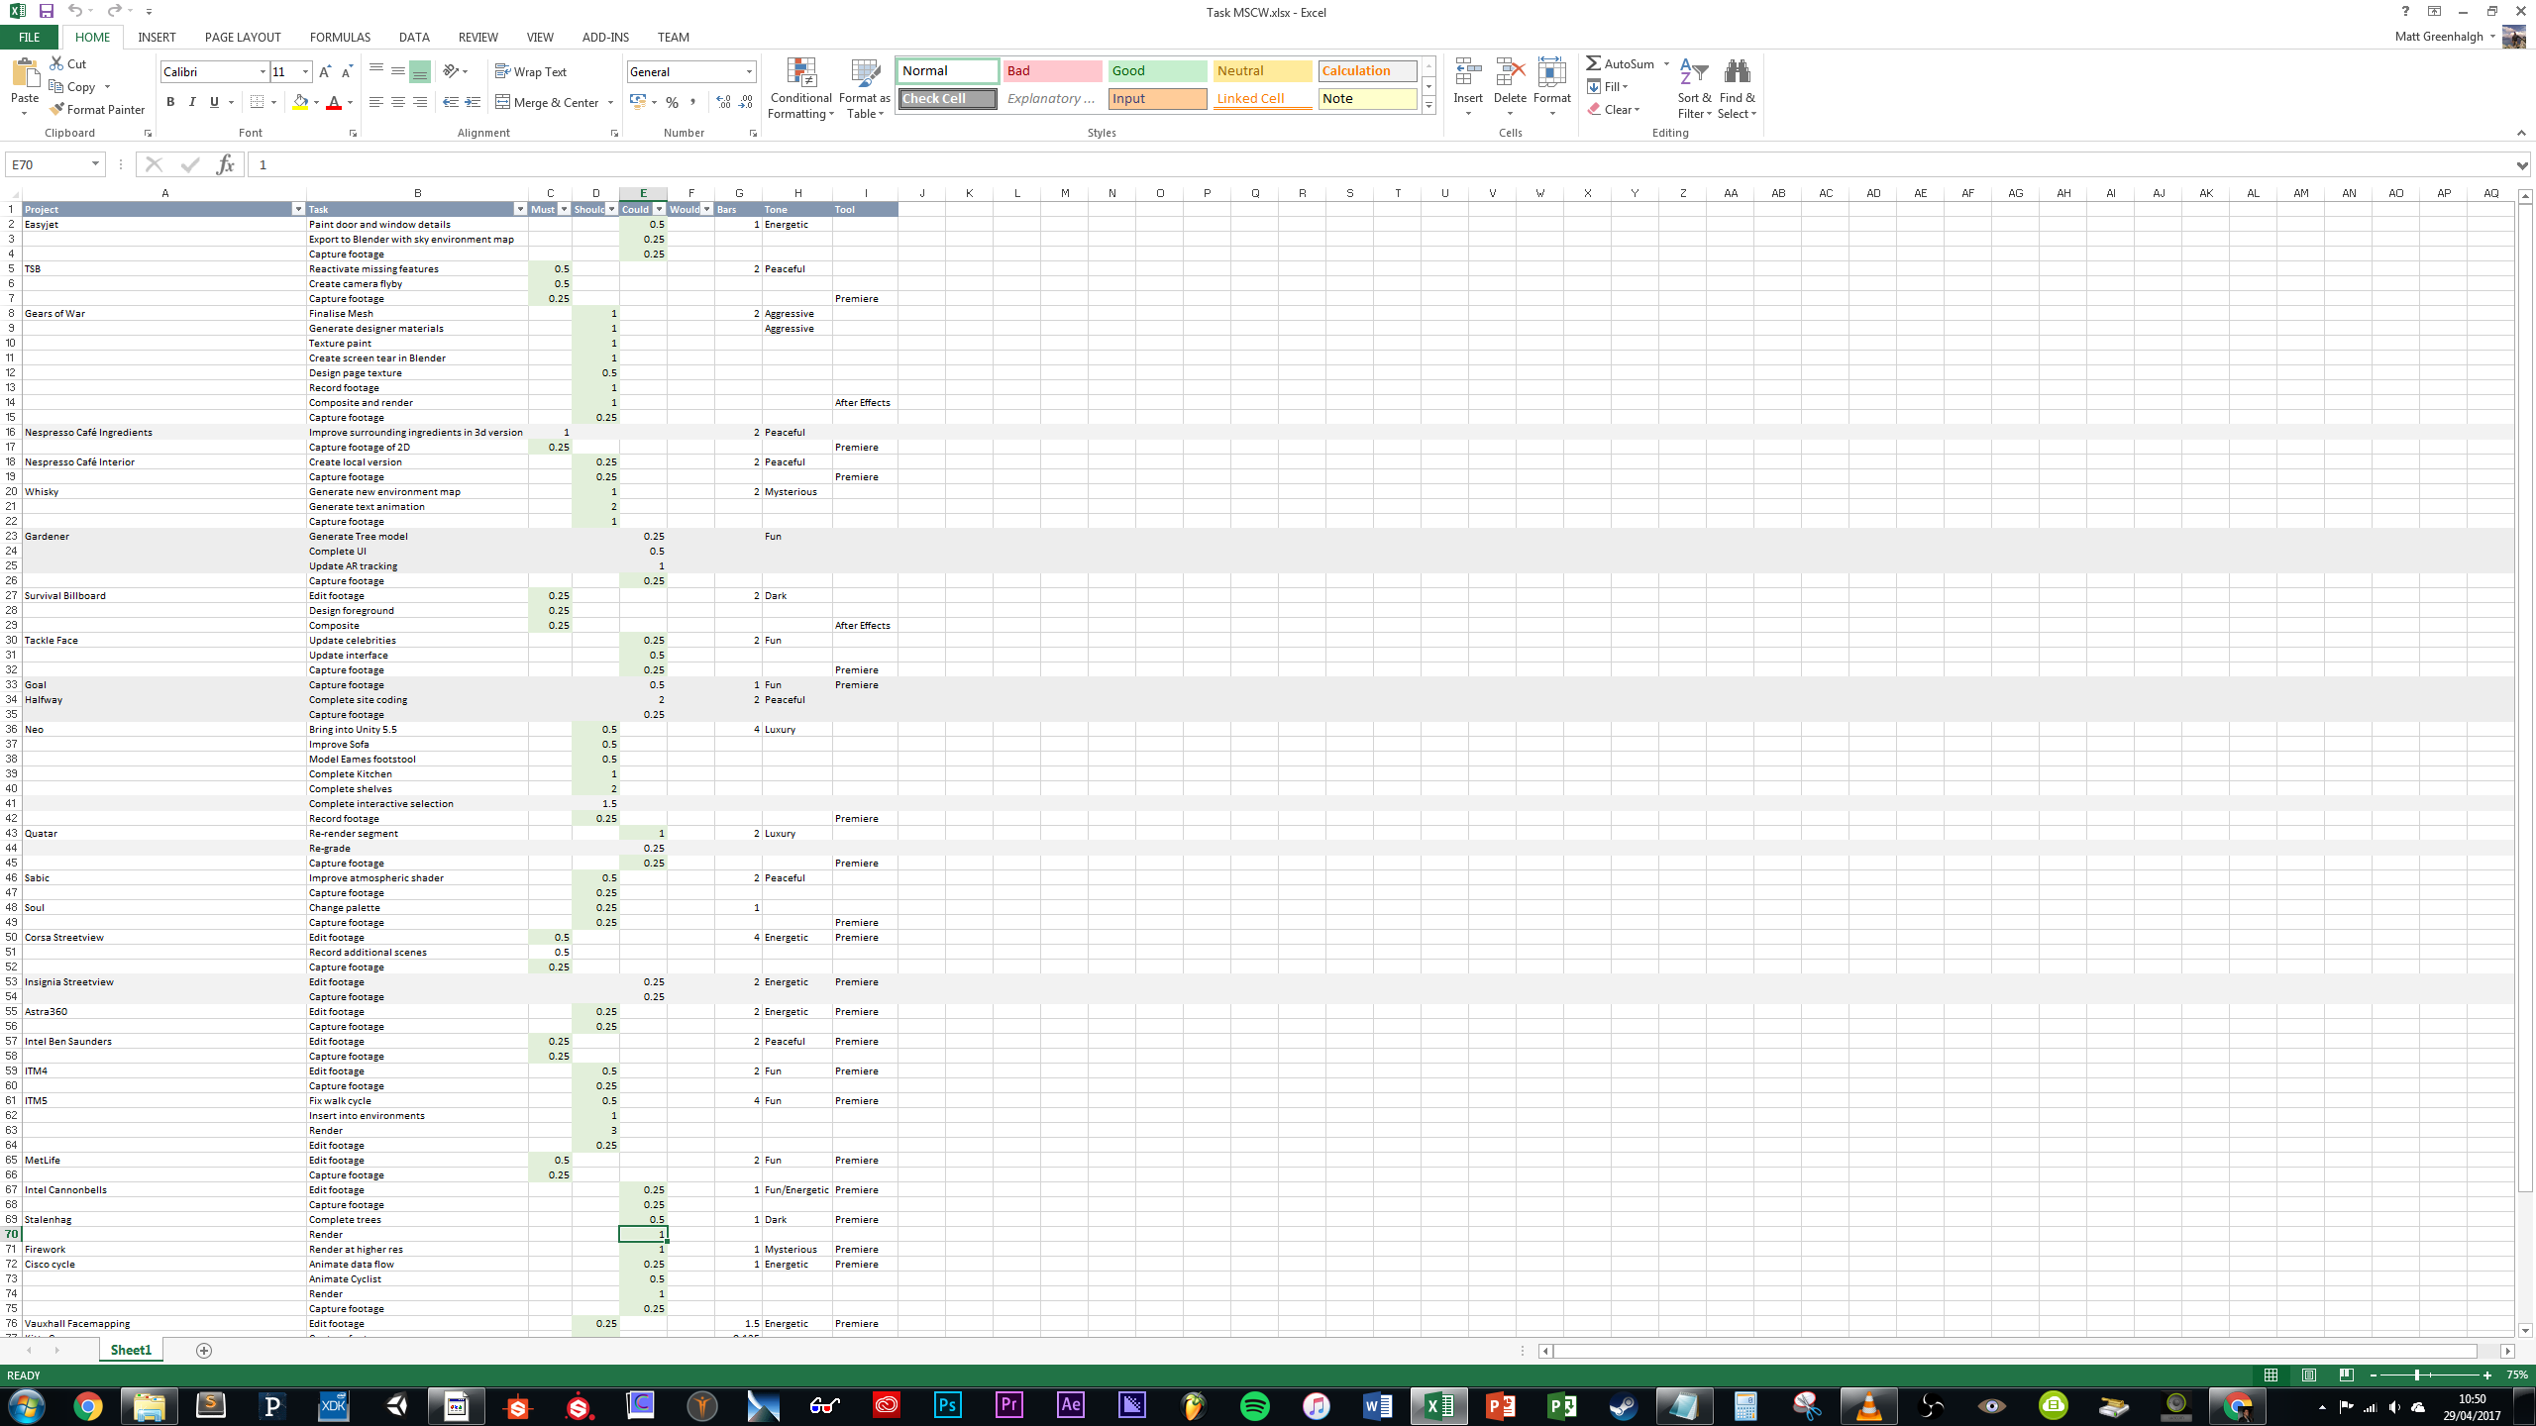
Task: Expand the Number Format General dropdown
Action: (x=749, y=71)
